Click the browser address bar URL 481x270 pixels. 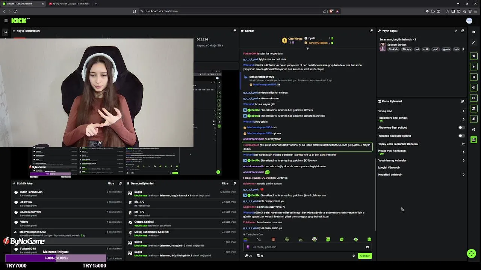point(162,11)
